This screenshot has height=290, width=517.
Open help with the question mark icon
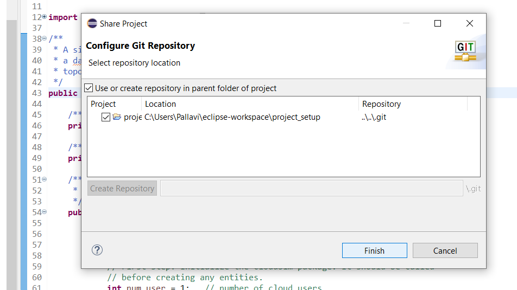tap(97, 250)
